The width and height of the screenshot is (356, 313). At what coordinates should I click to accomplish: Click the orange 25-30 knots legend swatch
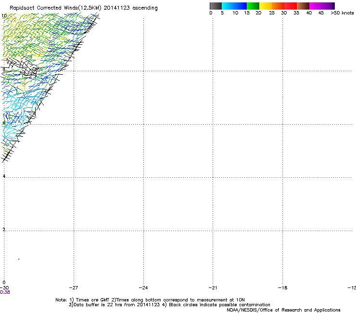click(x=278, y=6)
